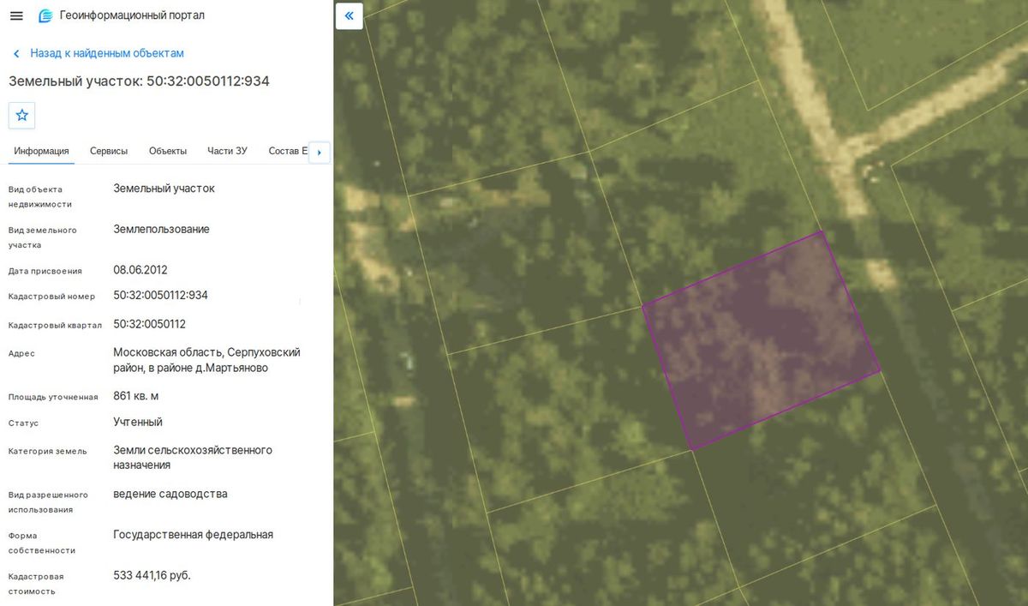The image size is (1028, 606).
Task: Click the label Статус
Action: (23, 423)
